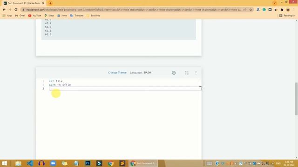The width and height of the screenshot is (298, 167).
Task: Bookmark this page with the star icon
Action: pos(251,10)
